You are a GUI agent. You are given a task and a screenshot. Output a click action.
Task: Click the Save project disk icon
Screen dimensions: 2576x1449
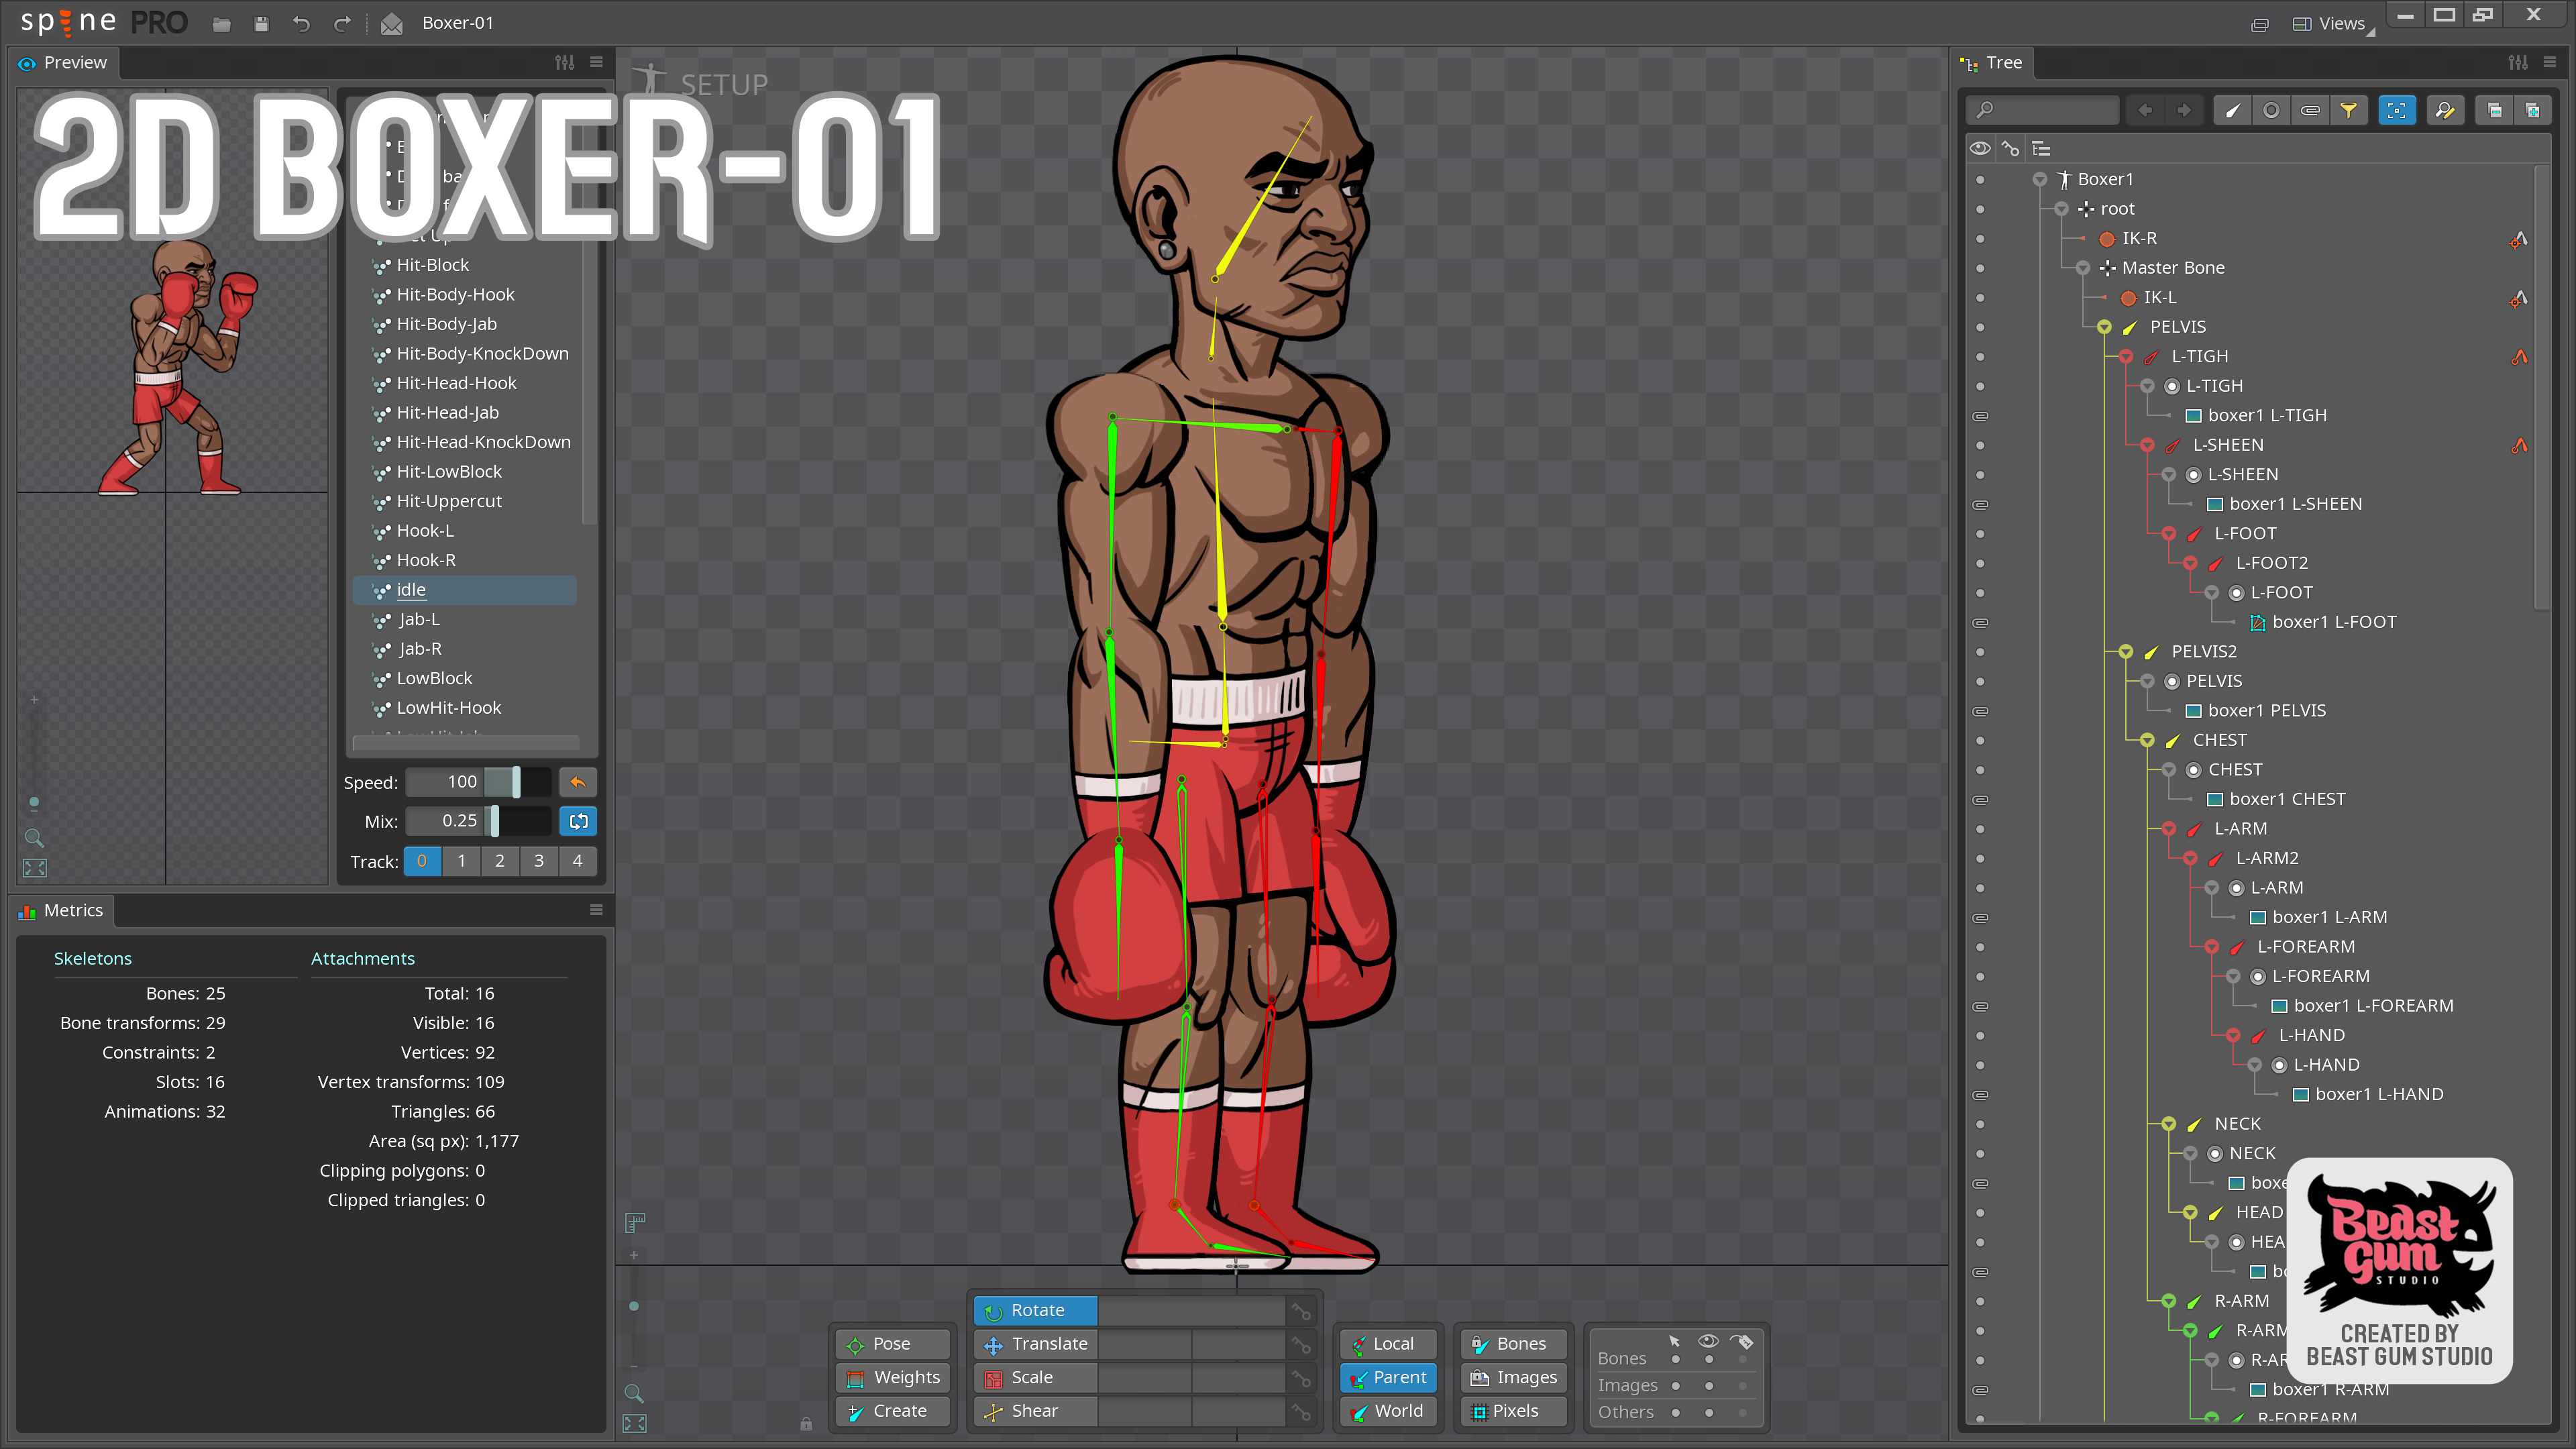pyautogui.click(x=261, y=24)
